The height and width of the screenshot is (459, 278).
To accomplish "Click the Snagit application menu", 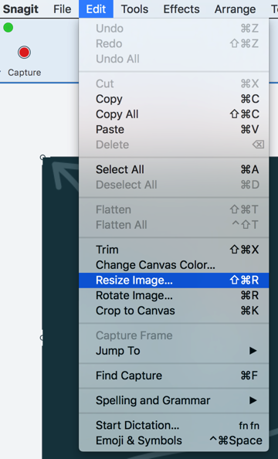I will (x=21, y=9).
